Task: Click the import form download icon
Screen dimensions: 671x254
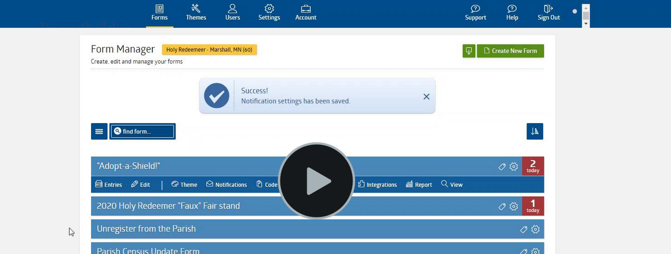Action: [469, 51]
